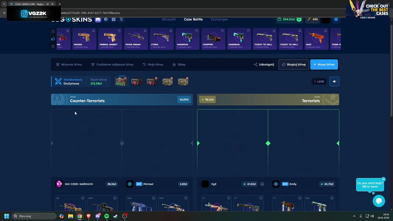393x221 pixels.
Task: Show best drops with thumbs-up icon
Action: 53,39
